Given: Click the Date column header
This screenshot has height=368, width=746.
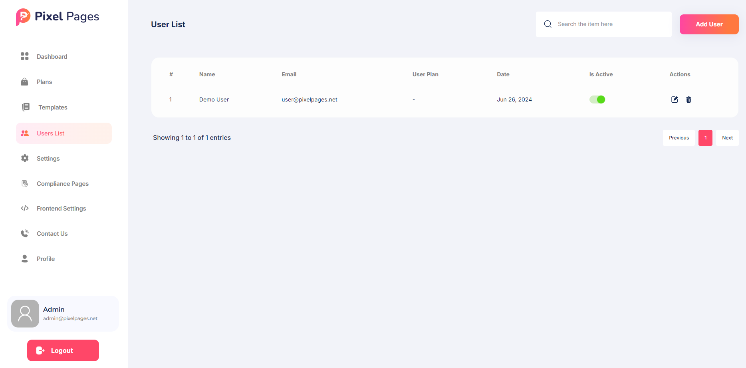Looking at the screenshot, I should (503, 74).
